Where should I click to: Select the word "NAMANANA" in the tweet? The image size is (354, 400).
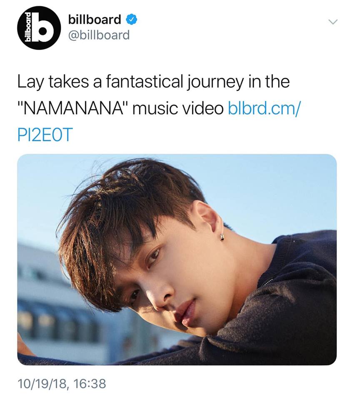pos(73,109)
